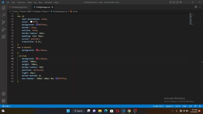Open the crimson swatch on line 45
This screenshot has width=203, height=114.
tap(37, 50)
